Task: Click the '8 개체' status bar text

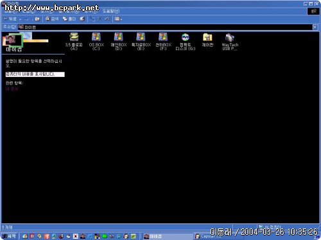Action: pyautogui.click(x=7, y=227)
